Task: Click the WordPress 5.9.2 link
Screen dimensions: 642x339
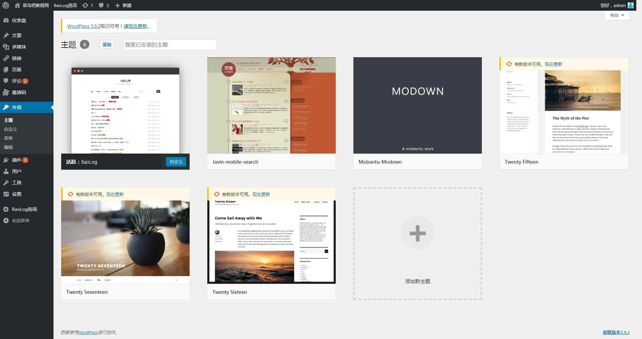Action: (84, 26)
